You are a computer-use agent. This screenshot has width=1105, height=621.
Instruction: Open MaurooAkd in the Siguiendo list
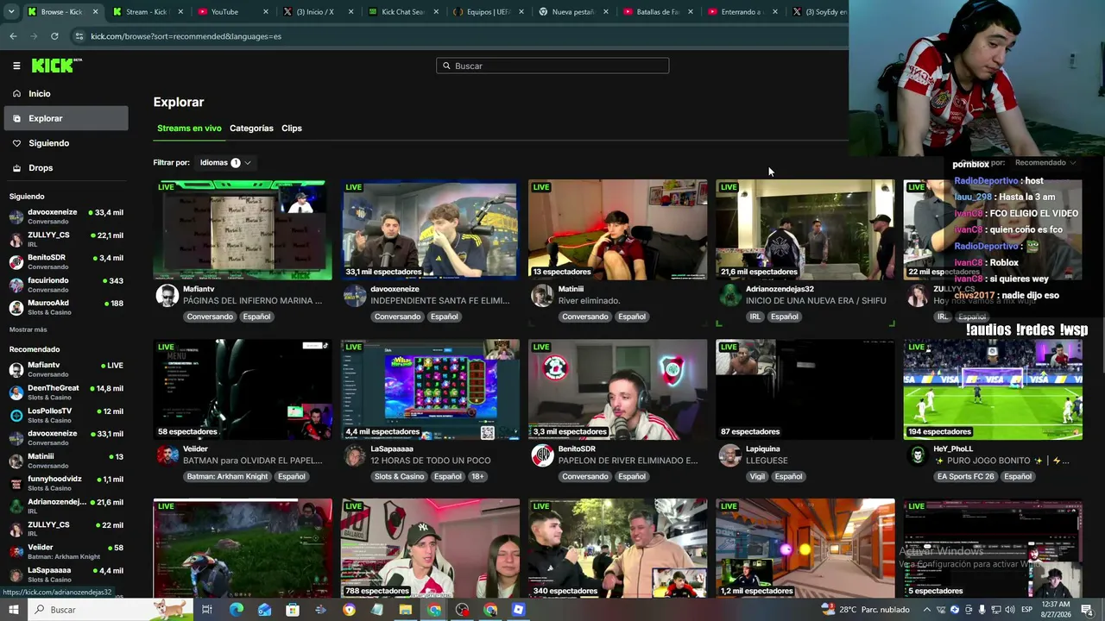point(66,307)
